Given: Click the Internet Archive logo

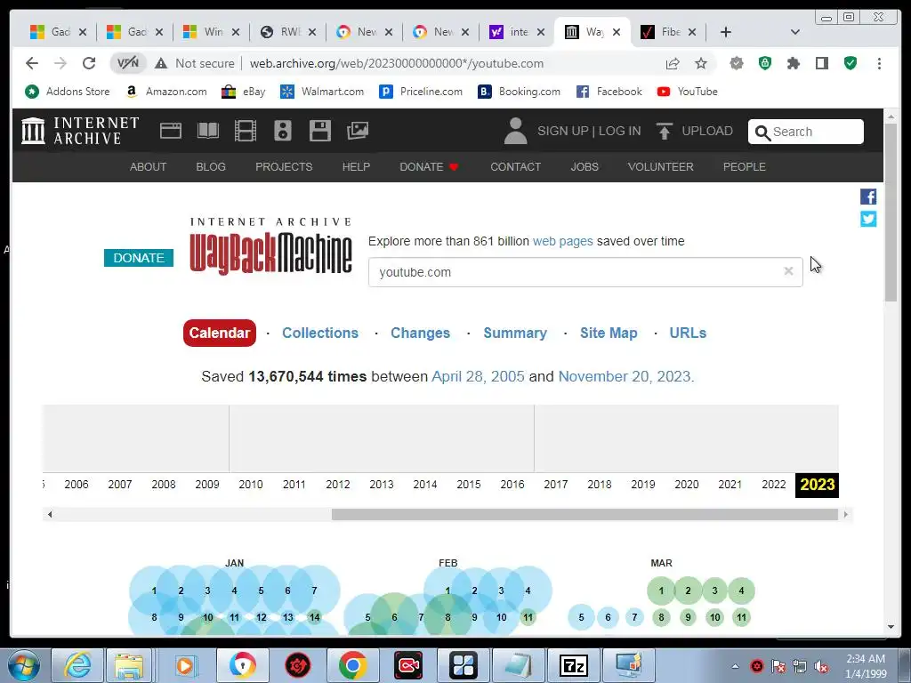Looking at the screenshot, I should pos(79,131).
